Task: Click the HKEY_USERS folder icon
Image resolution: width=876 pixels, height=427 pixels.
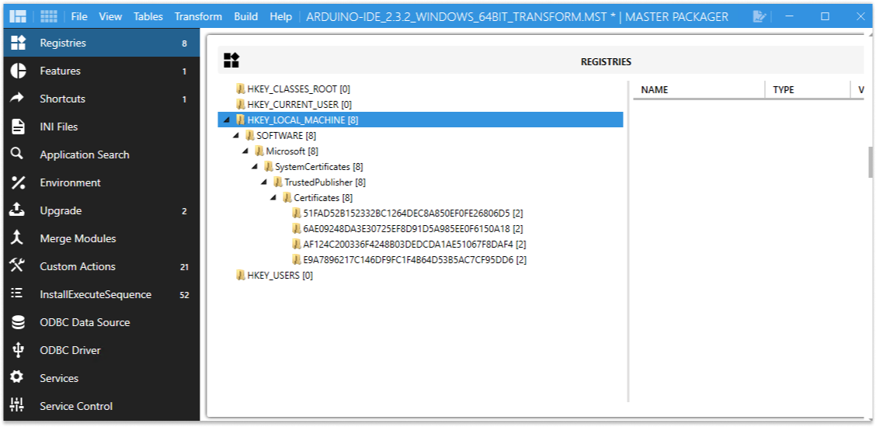Action: point(241,275)
